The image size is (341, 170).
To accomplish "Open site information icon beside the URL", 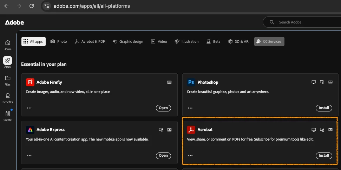I will [47, 6].
